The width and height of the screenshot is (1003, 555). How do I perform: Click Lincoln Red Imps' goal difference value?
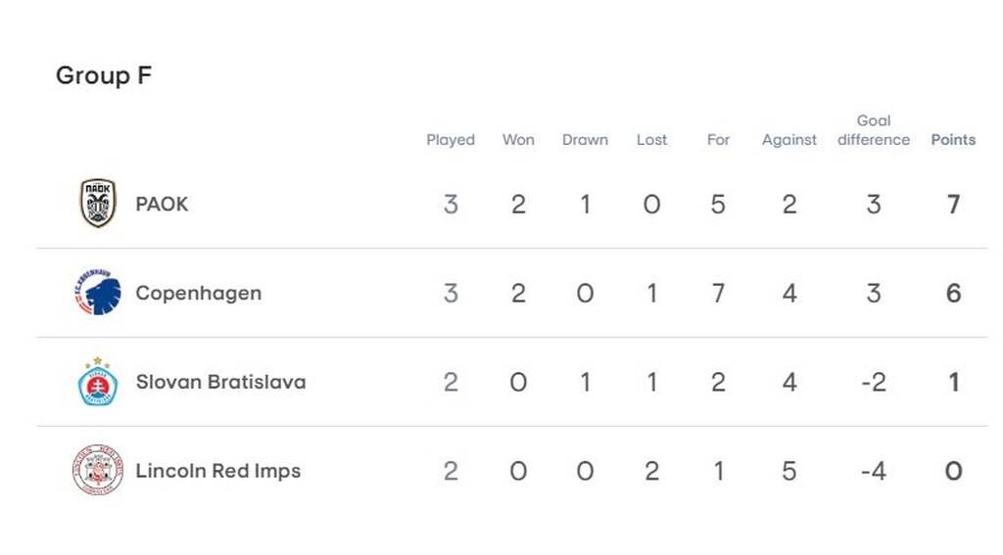pyautogui.click(x=873, y=471)
